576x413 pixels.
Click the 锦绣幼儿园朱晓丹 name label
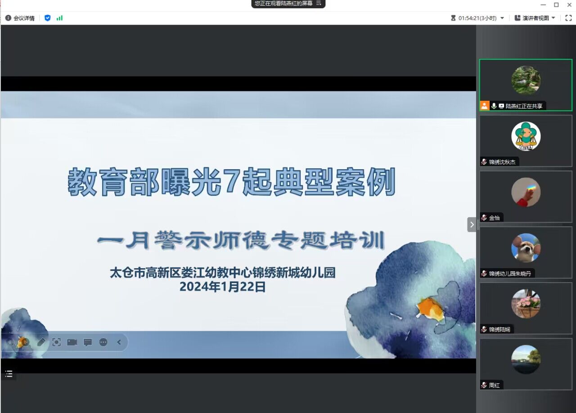510,274
